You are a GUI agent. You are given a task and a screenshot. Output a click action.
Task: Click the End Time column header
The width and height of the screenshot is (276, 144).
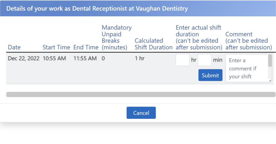tap(86, 47)
